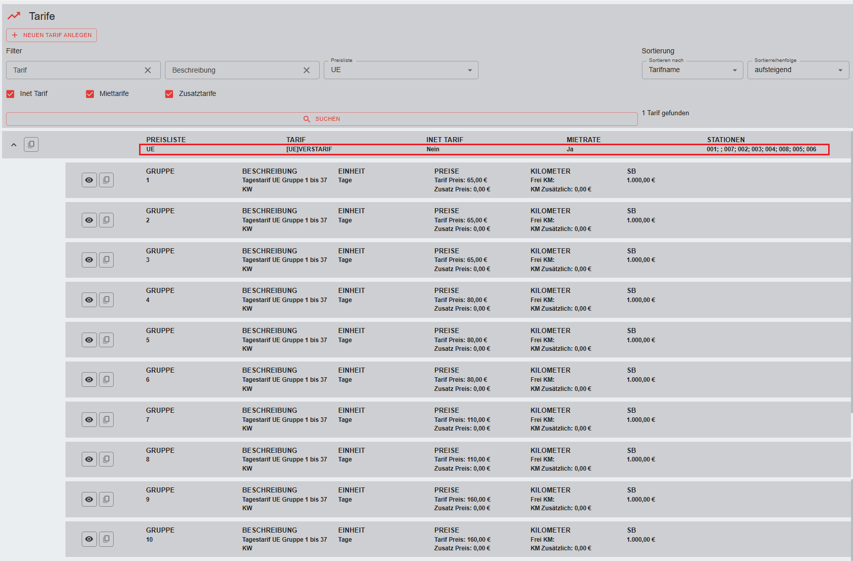
Task: Click Neuen Tarif anlegen button
Action: 51,35
